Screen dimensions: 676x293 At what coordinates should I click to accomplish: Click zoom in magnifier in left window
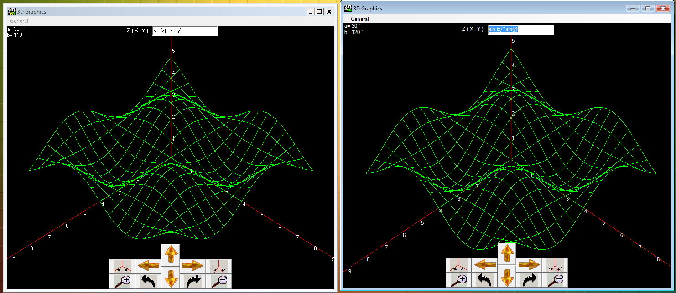tap(122, 281)
